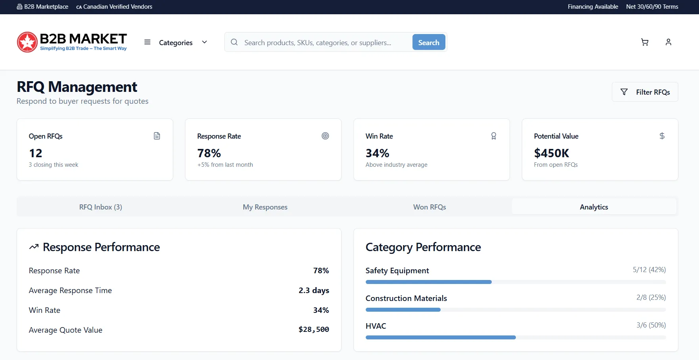Click the document icon on Open RFQs card
Viewport: 699px width, 360px height.
[157, 136]
